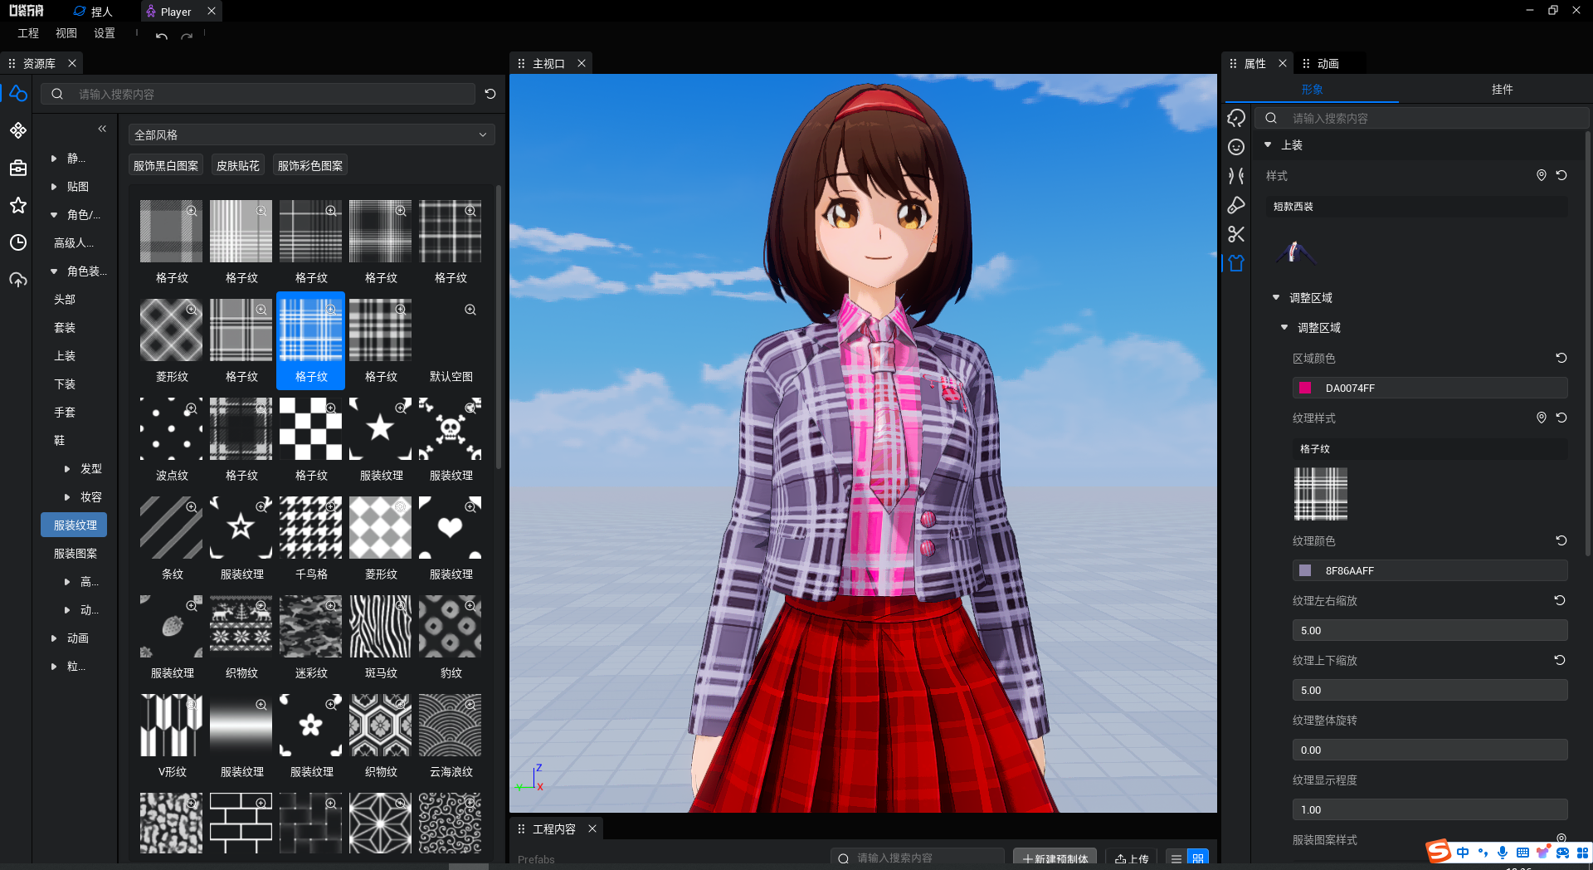Collapse the nested 调整区域 subsection

[x=1284, y=327]
